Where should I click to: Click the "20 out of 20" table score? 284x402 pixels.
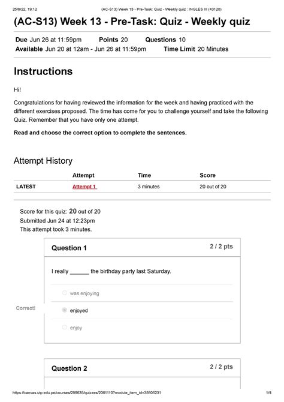213,187
